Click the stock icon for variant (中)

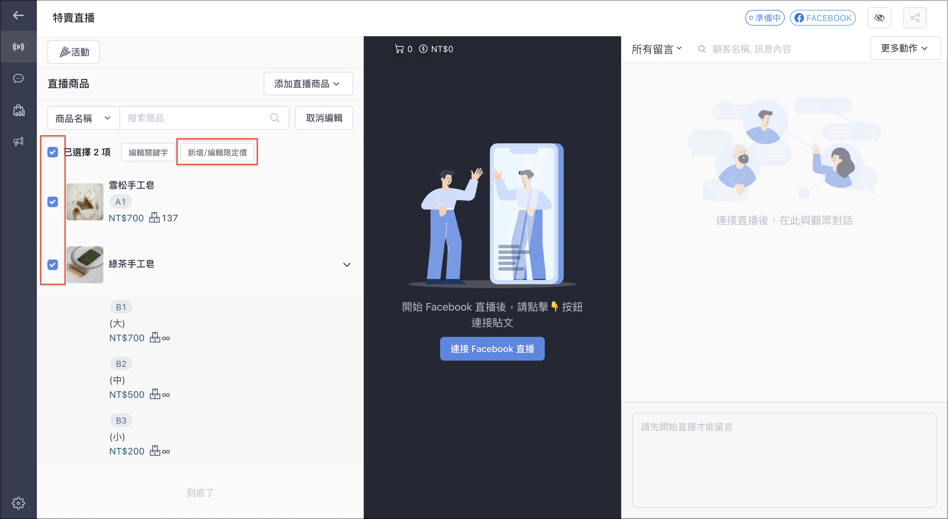(155, 395)
